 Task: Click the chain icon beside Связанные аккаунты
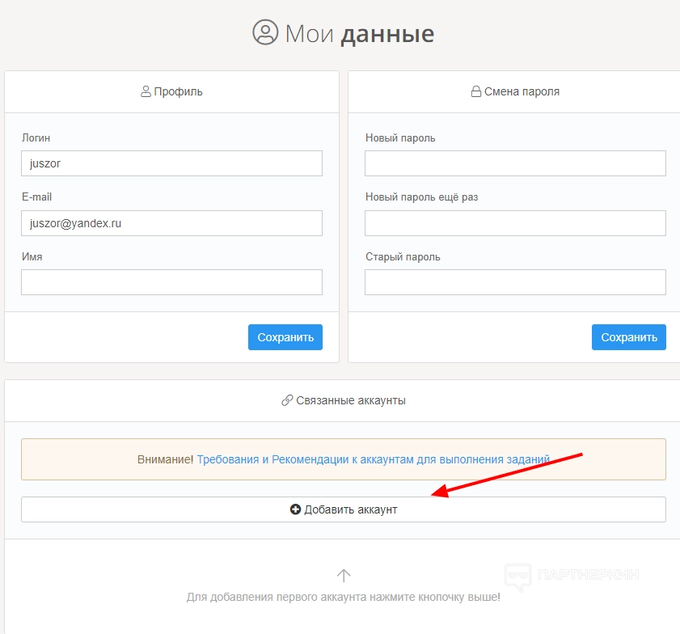coord(287,400)
